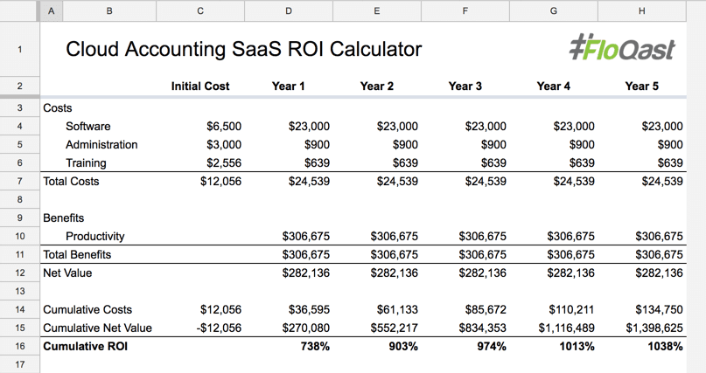The image size is (706, 373).
Task: Click the $834,353 cumulative net value cell
Action: coord(483,328)
